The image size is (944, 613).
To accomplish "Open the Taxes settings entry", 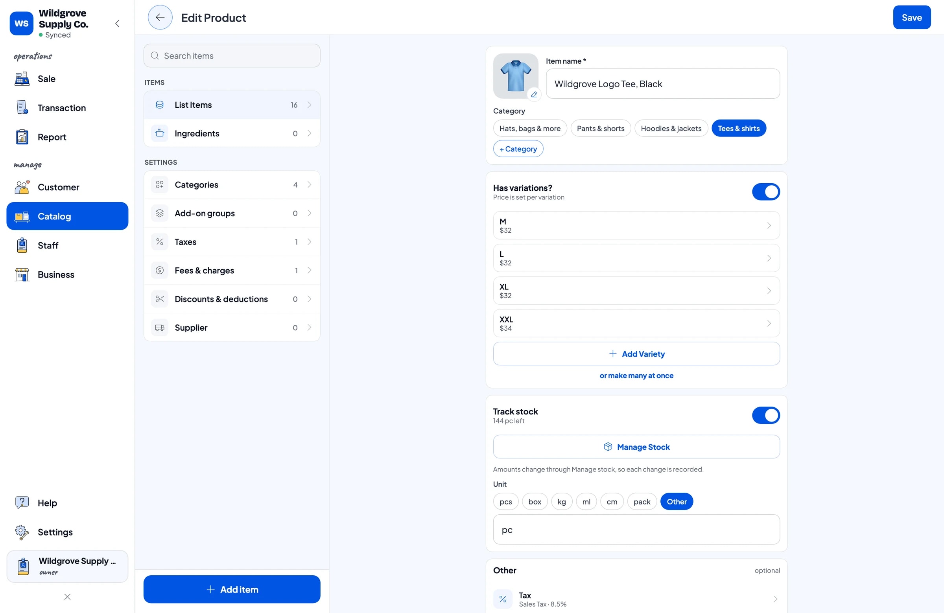I will 232,242.
